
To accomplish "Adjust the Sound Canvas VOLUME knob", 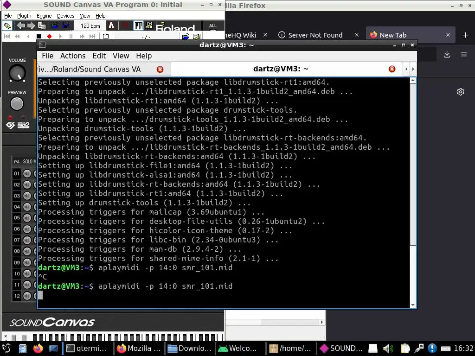I will pos(17,73).
